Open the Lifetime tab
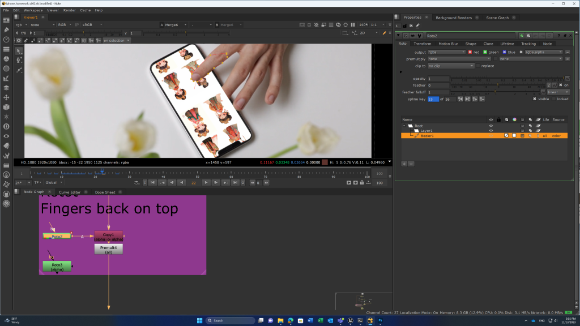The image size is (580, 326). click(x=507, y=44)
